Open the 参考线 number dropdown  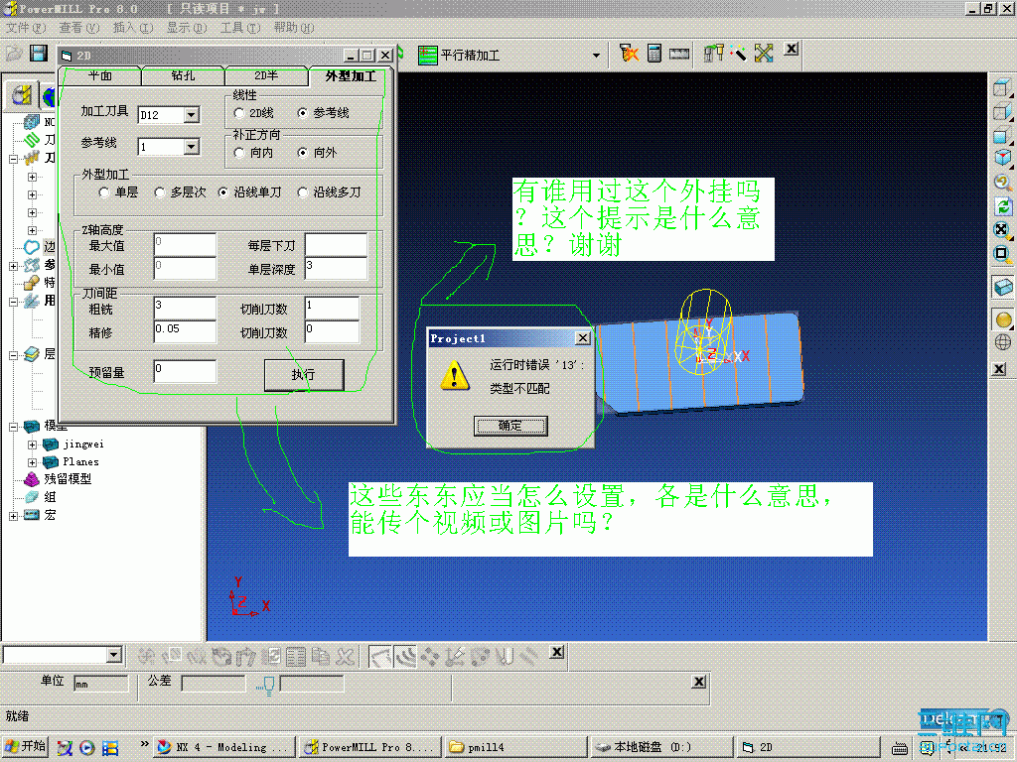[191, 147]
